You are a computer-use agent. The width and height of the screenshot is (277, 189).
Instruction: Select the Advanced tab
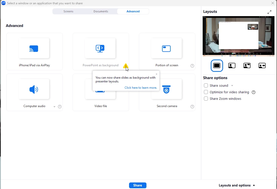pos(133,11)
